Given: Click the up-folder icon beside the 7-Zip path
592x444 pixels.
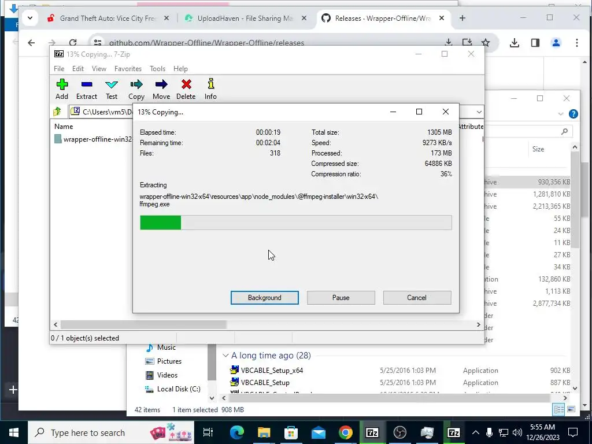Looking at the screenshot, I should click(x=57, y=112).
